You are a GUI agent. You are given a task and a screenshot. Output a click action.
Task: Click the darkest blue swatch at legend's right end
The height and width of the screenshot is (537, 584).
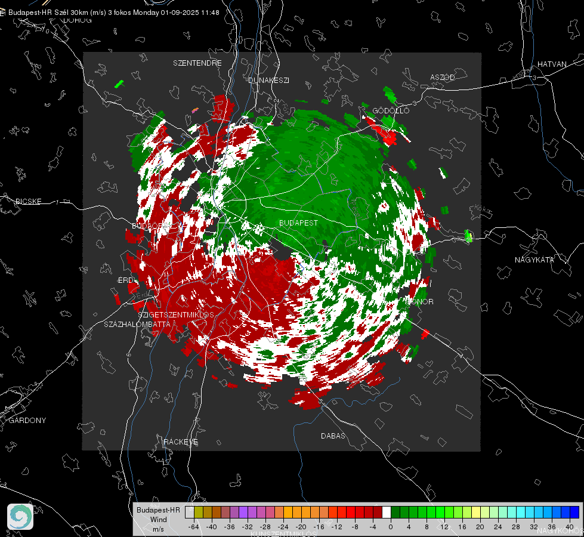point(574,512)
